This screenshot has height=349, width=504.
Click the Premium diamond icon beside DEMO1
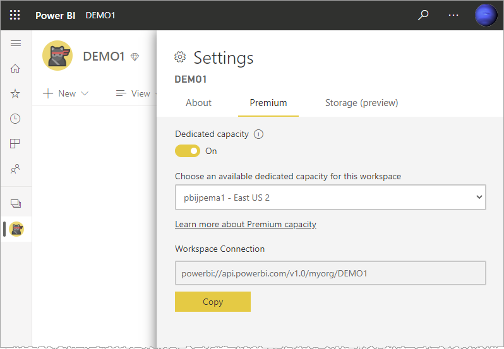pyautogui.click(x=135, y=57)
